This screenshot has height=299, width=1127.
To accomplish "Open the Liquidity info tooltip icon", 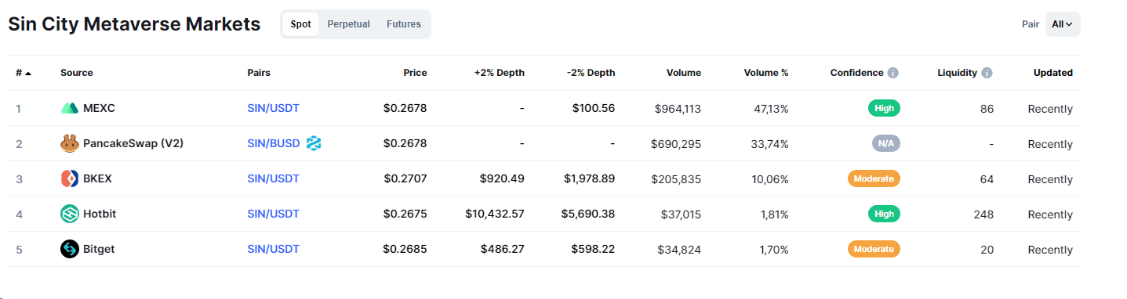I will click(x=987, y=73).
